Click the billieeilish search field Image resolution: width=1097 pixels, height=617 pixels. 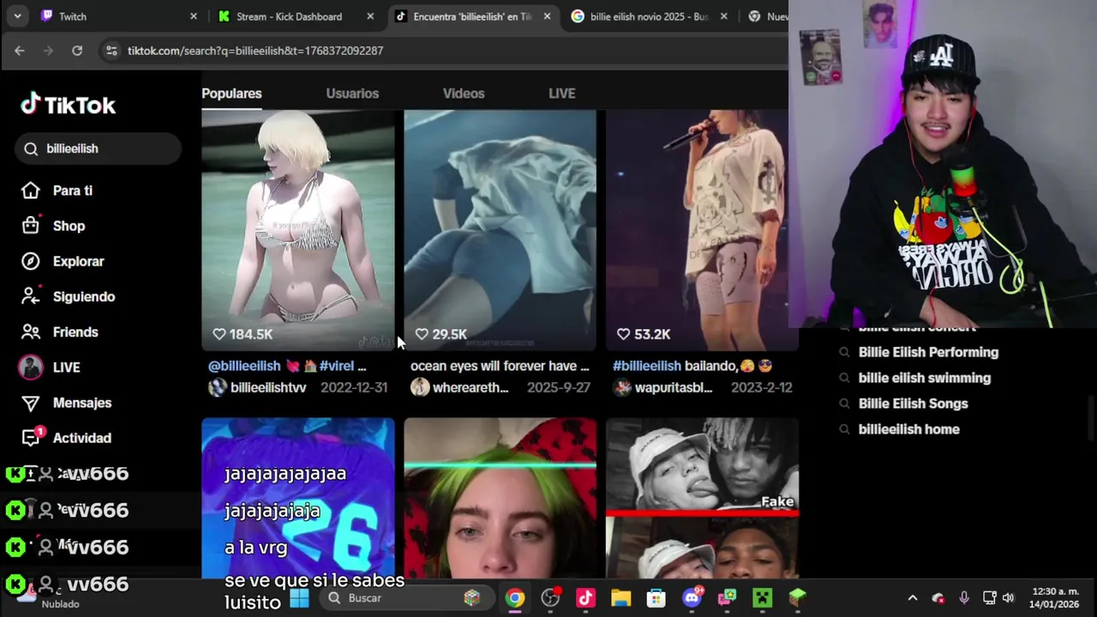point(98,149)
